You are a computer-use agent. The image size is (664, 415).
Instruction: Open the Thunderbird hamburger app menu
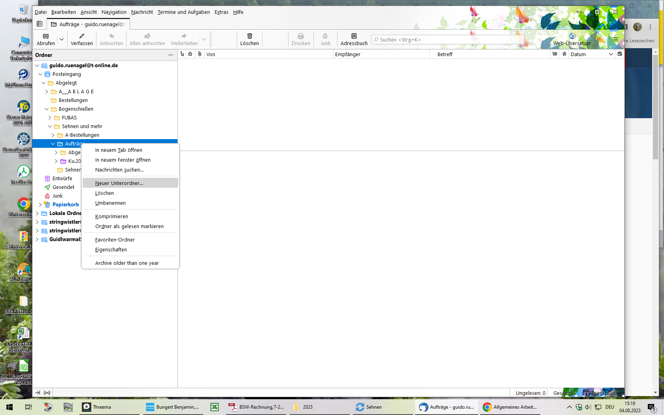click(616, 40)
